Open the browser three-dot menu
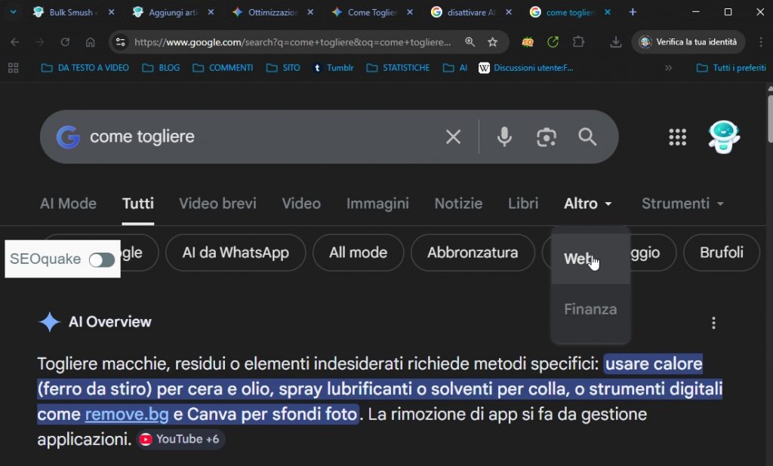The height and width of the screenshot is (466, 773). pos(762,42)
